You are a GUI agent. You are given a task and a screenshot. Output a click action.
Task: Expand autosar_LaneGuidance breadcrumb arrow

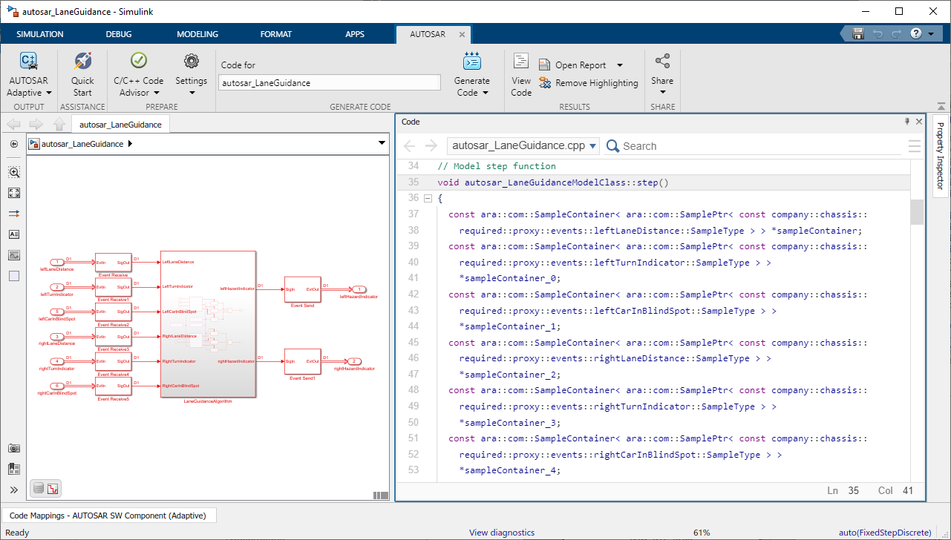tap(131, 144)
